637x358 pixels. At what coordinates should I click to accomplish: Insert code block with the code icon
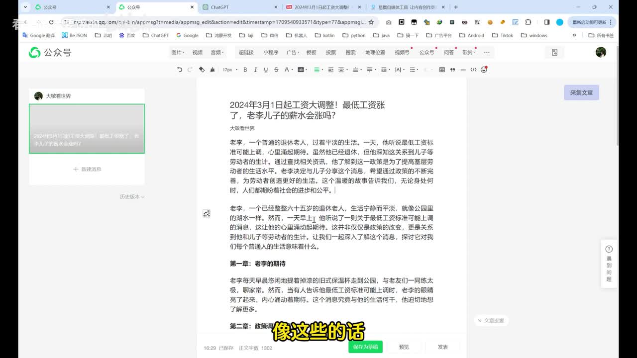tap(473, 70)
